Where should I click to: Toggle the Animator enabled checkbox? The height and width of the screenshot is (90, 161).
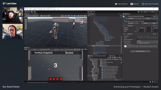coord(126,34)
